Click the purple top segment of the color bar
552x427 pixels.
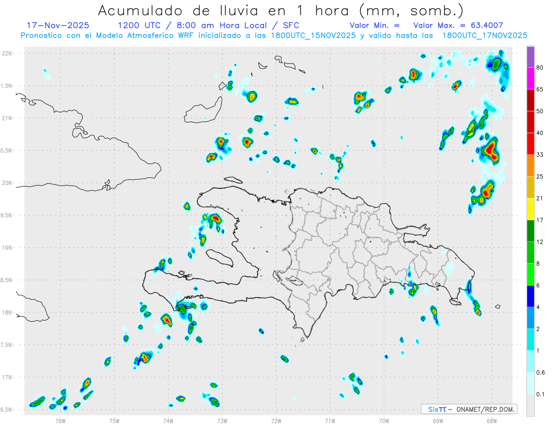[x=530, y=57]
